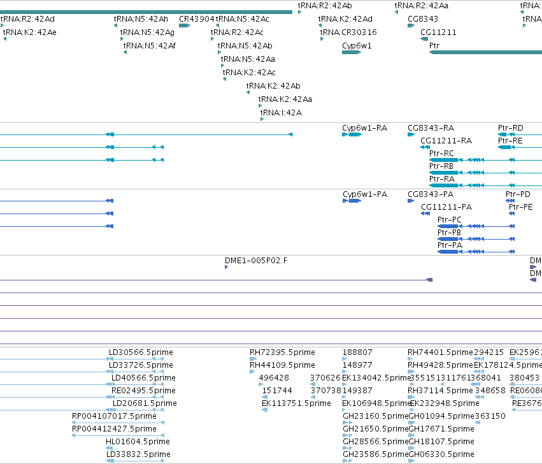Image resolution: width=542 pixels, height=464 pixels.
Task: Click RP004107017.5prime EST label
Action: (x=114, y=416)
